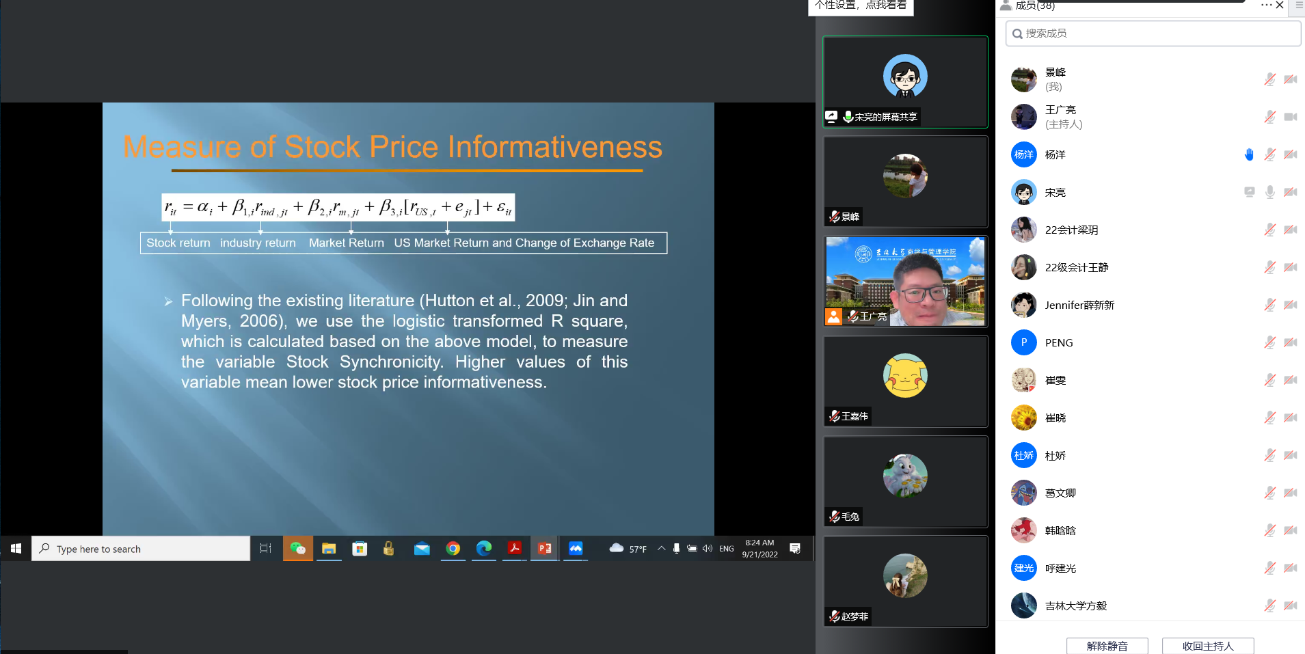The image size is (1305, 654).
Task: Click the muted microphone icon for PENG
Action: 1269,342
